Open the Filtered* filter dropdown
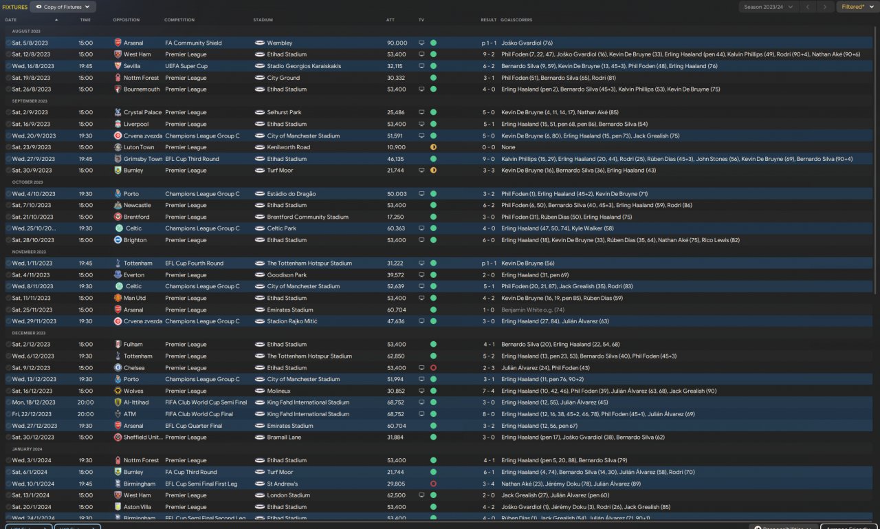The height and width of the screenshot is (529, 880). (x=857, y=7)
